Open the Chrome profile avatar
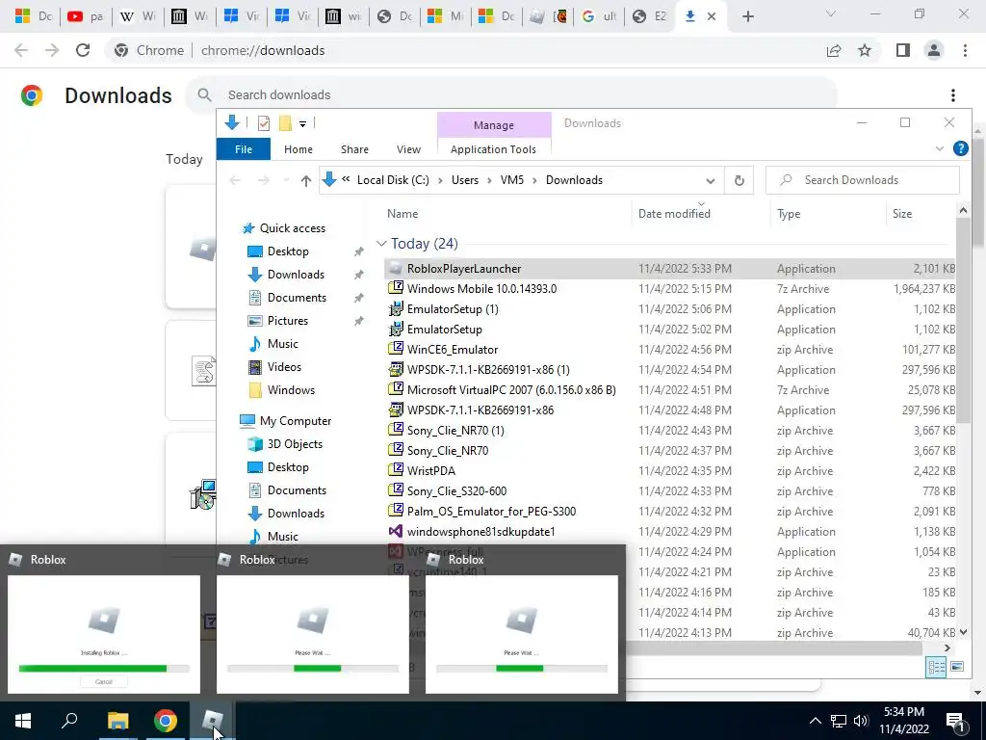The image size is (986, 740). tap(934, 50)
